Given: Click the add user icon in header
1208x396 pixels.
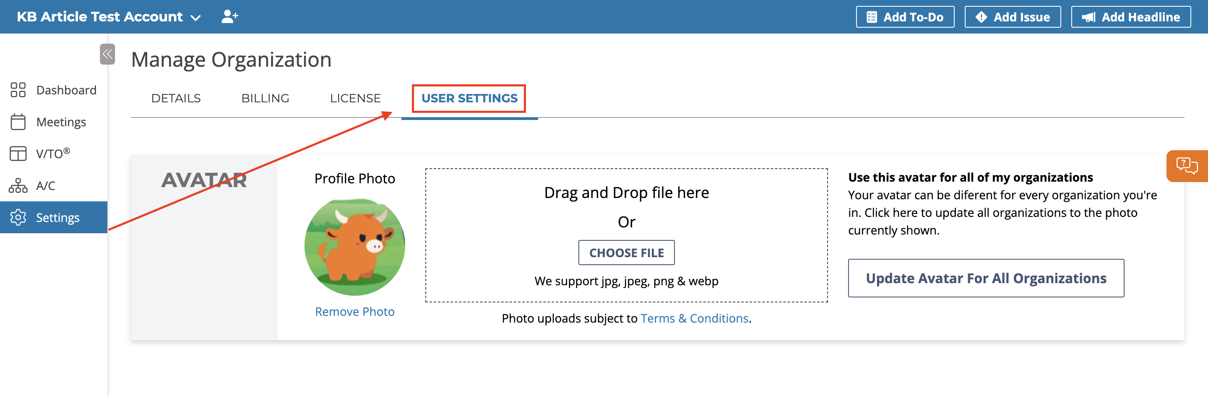Looking at the screenshot, I should (230, 17).
